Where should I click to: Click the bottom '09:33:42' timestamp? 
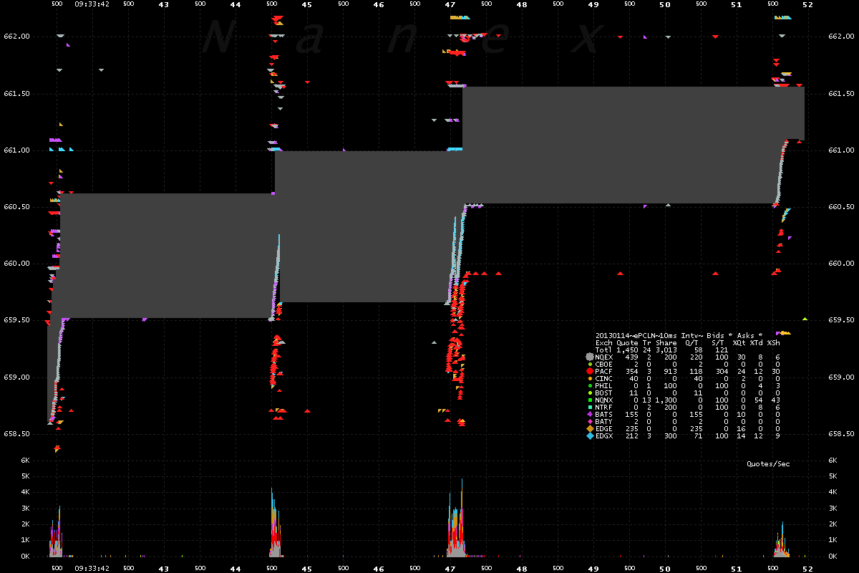click(x=92, y=567)
